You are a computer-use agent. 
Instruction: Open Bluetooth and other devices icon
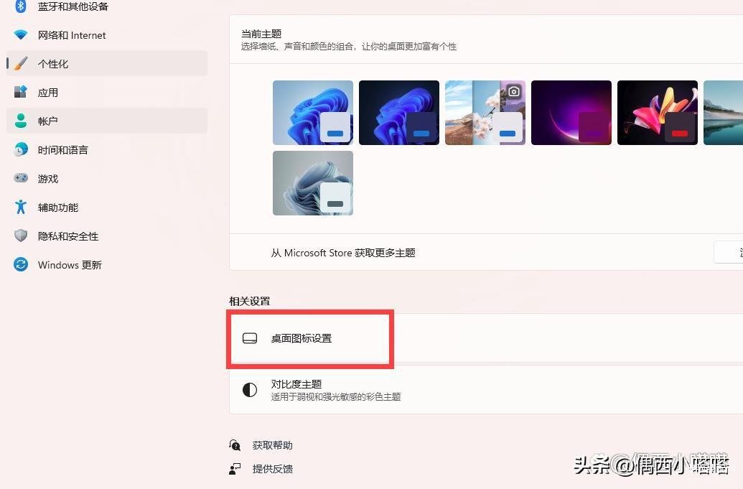coord(20,6)
